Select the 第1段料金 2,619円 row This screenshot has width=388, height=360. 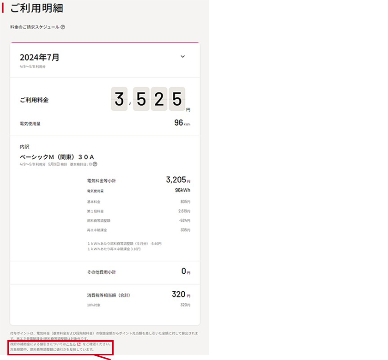[139, 211]
